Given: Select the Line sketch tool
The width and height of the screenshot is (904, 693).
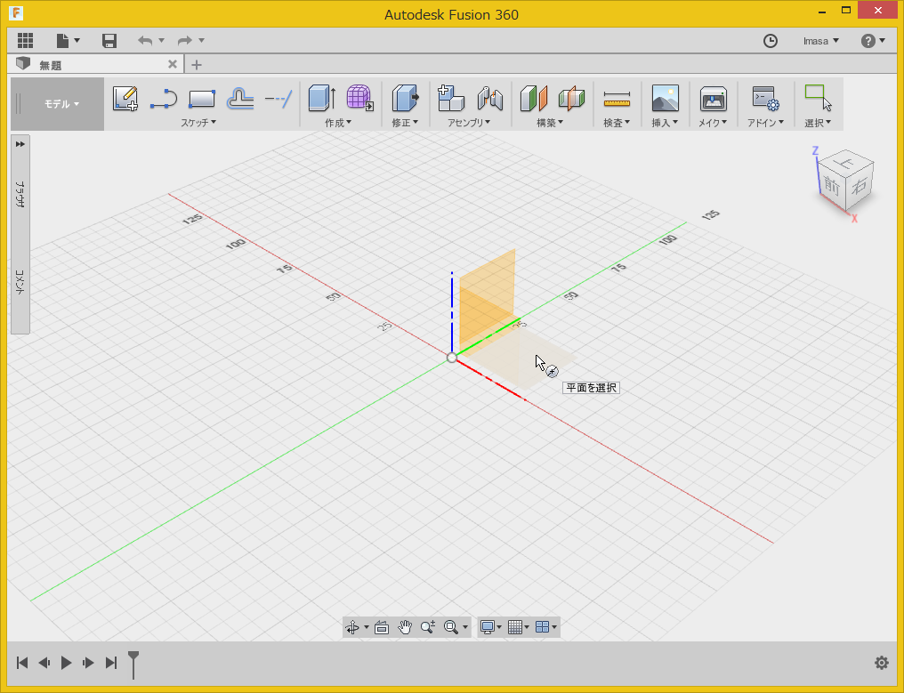Looking at the screenshot, I should pyautogui.click(x=164, y=99).
